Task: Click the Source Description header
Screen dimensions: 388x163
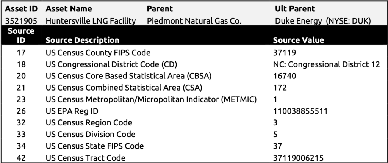Action: 82,40
